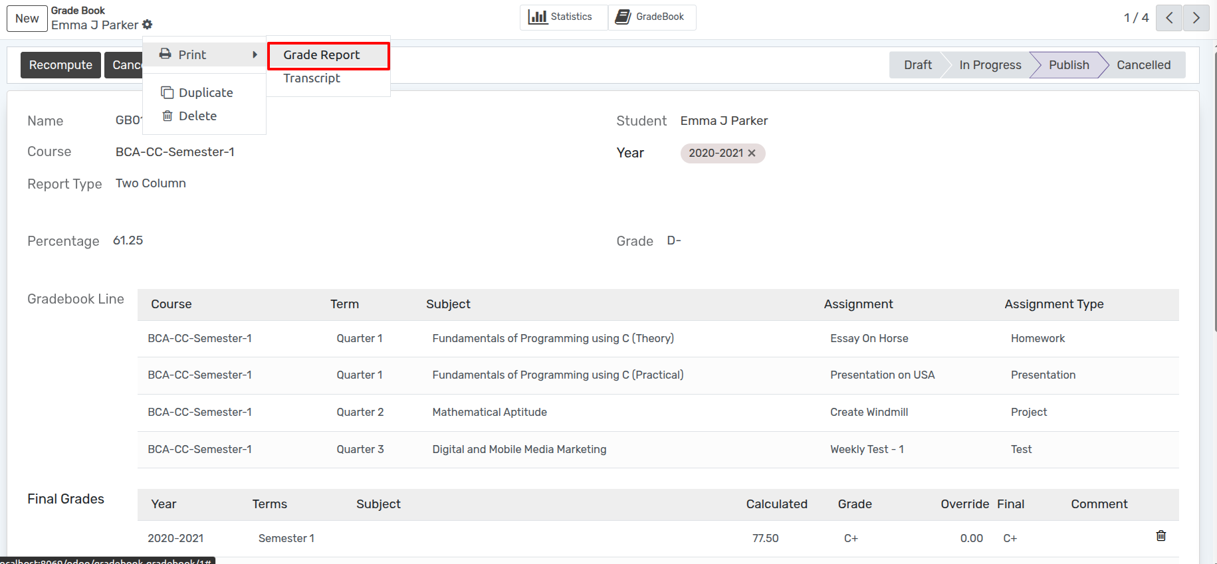This screenshot has height=564, width=1217.
Task: Sort gradebook lines by Term column
Action: [344, 304]
